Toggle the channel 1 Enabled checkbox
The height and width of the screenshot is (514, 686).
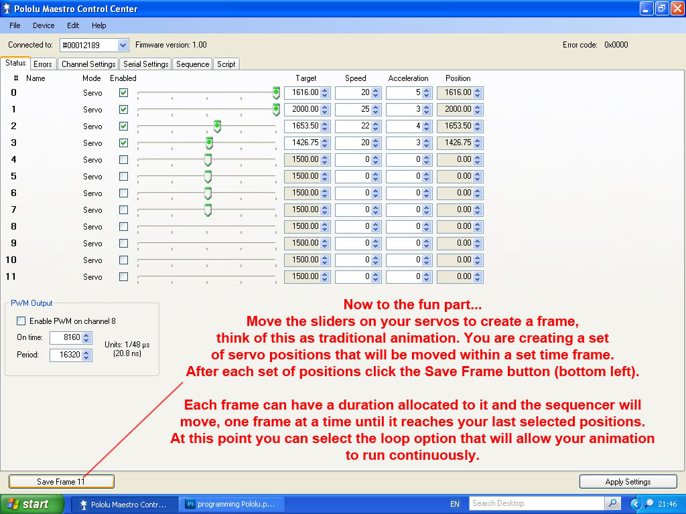(x=124, y=109)
